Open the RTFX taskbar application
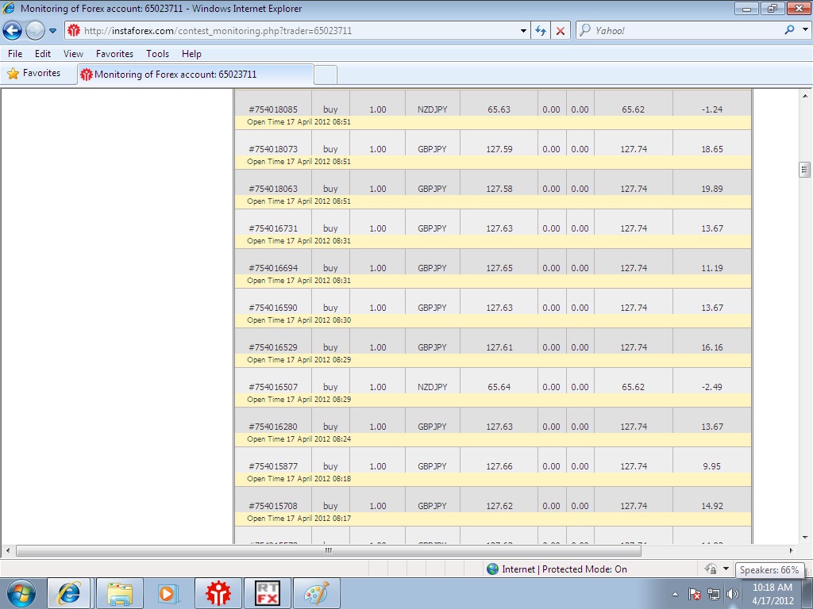813x609 pixels. coord(268,593)
